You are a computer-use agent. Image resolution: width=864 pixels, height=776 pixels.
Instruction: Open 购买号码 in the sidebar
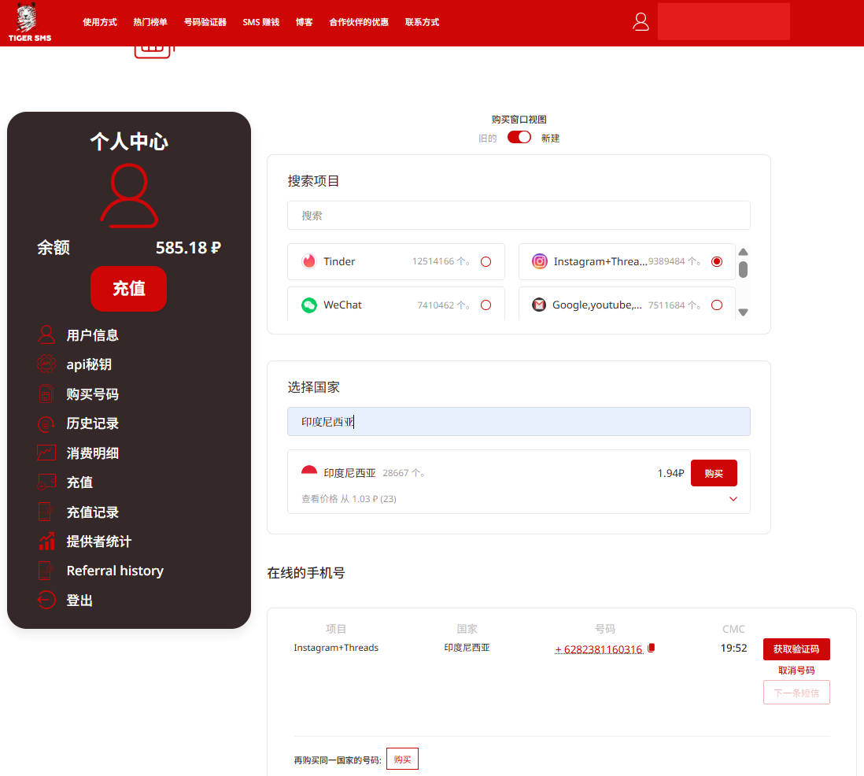[x=93, y=394]
